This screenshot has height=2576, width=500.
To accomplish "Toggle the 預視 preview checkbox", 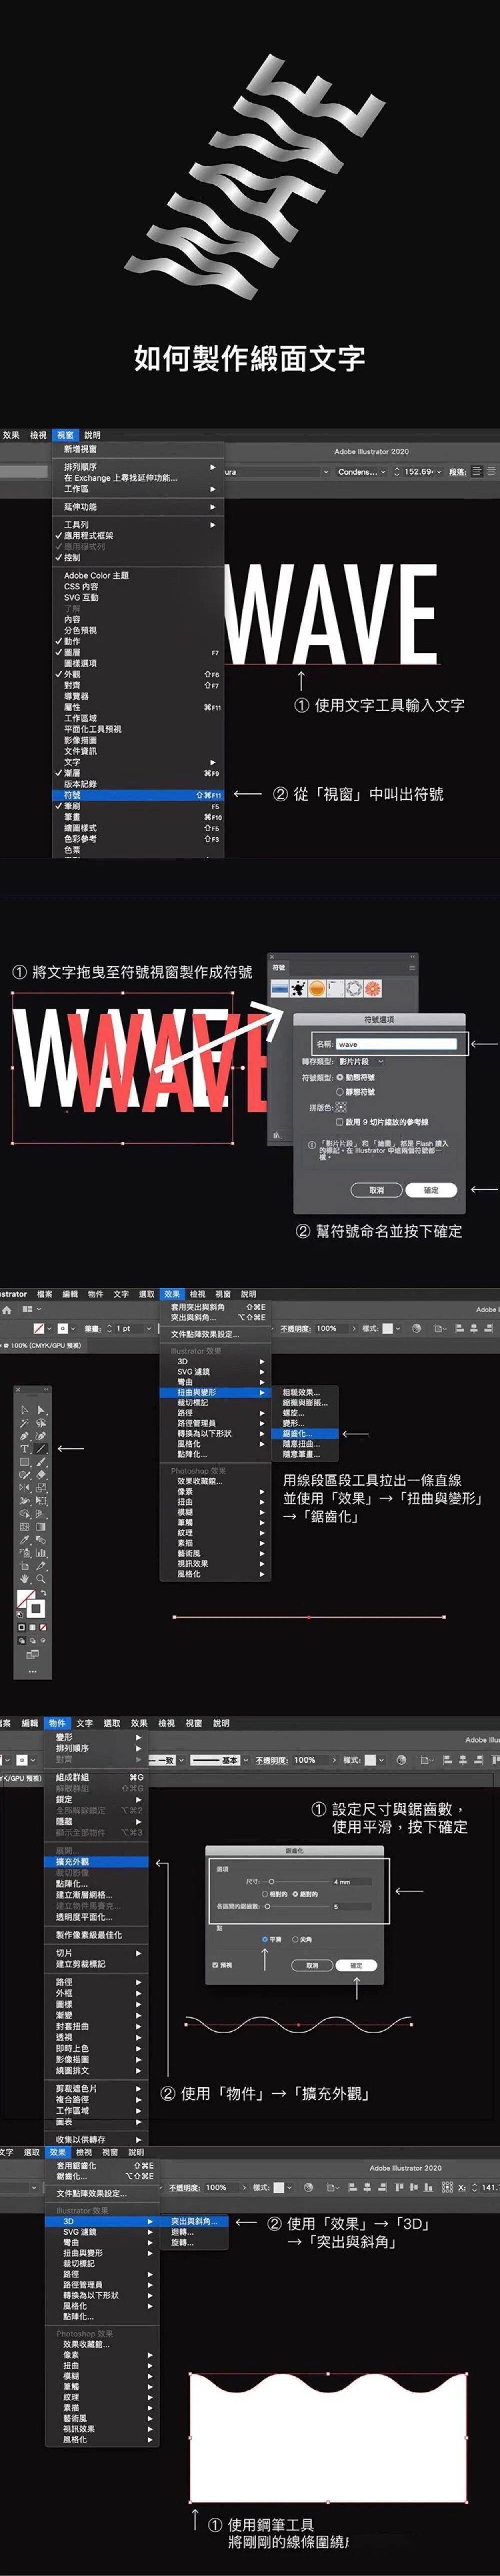I will click(215, 1965).
